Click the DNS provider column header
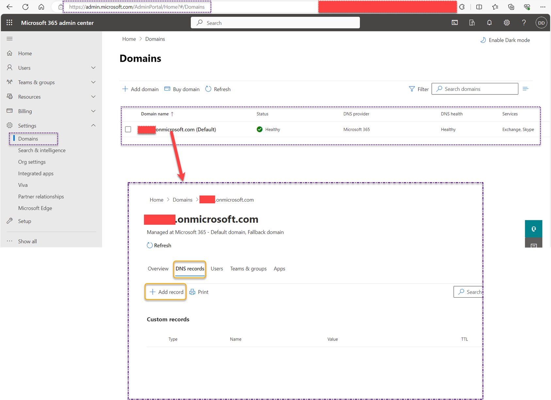The width and height of the screenshot is (551, 400). (x=356, y=114)
